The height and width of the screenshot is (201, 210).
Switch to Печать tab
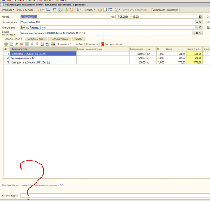[x=79, y=39]
